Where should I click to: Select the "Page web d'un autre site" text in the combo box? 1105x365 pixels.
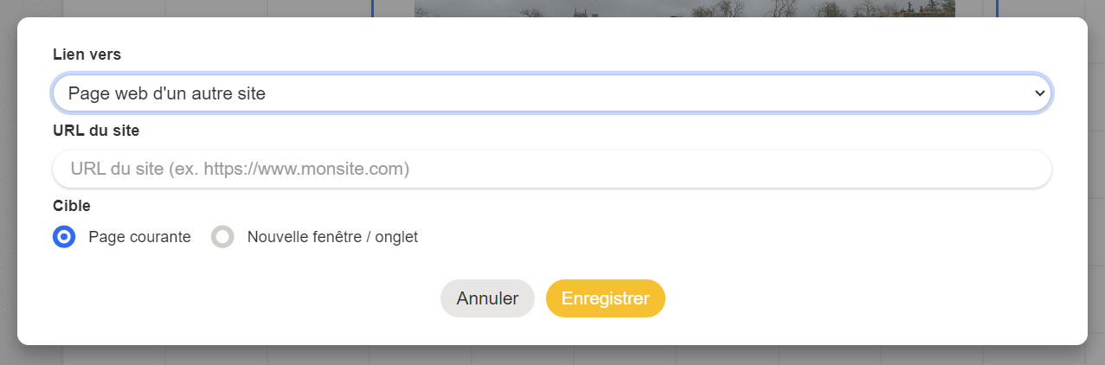point(167,93)
